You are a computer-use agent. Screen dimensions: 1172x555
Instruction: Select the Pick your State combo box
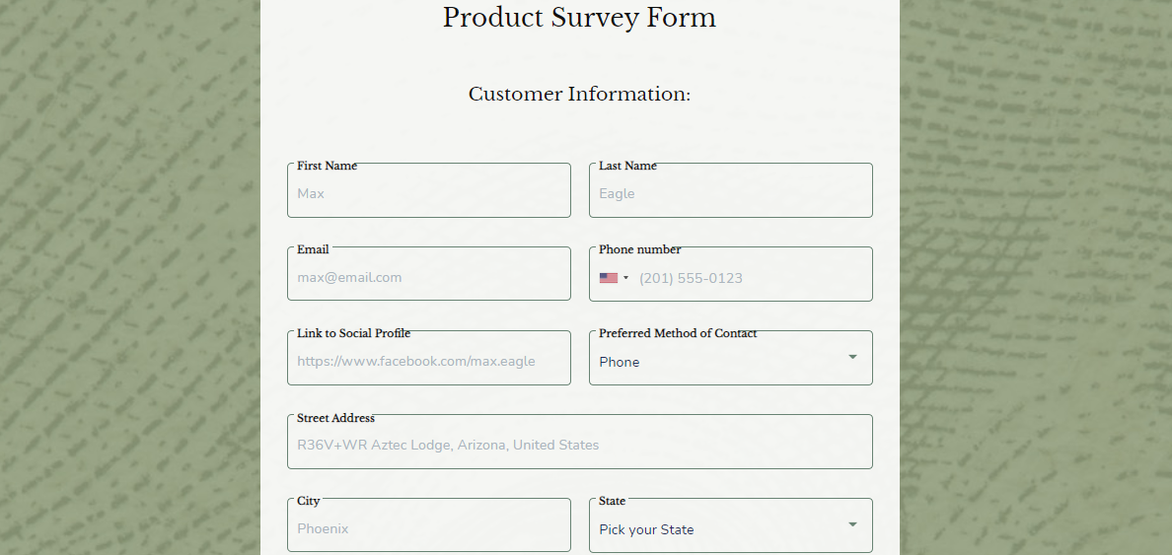730,525
